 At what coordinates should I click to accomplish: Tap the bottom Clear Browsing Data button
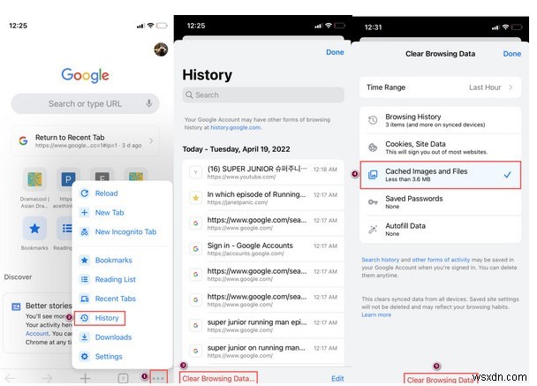(x=441, y=380)
